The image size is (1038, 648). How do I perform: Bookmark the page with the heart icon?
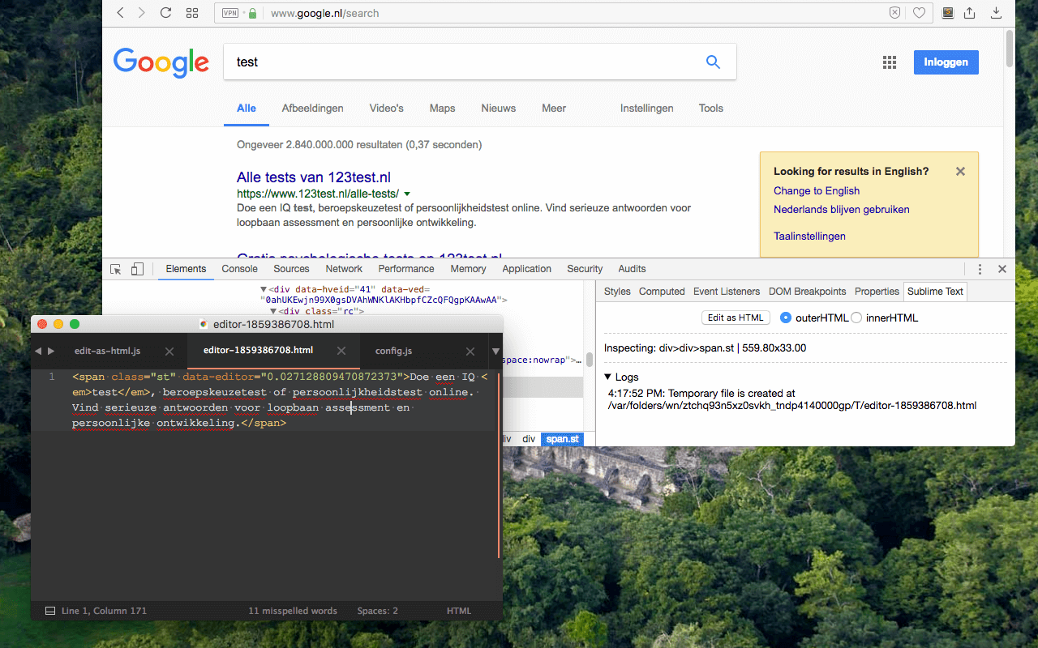click(x=919, y=13)
